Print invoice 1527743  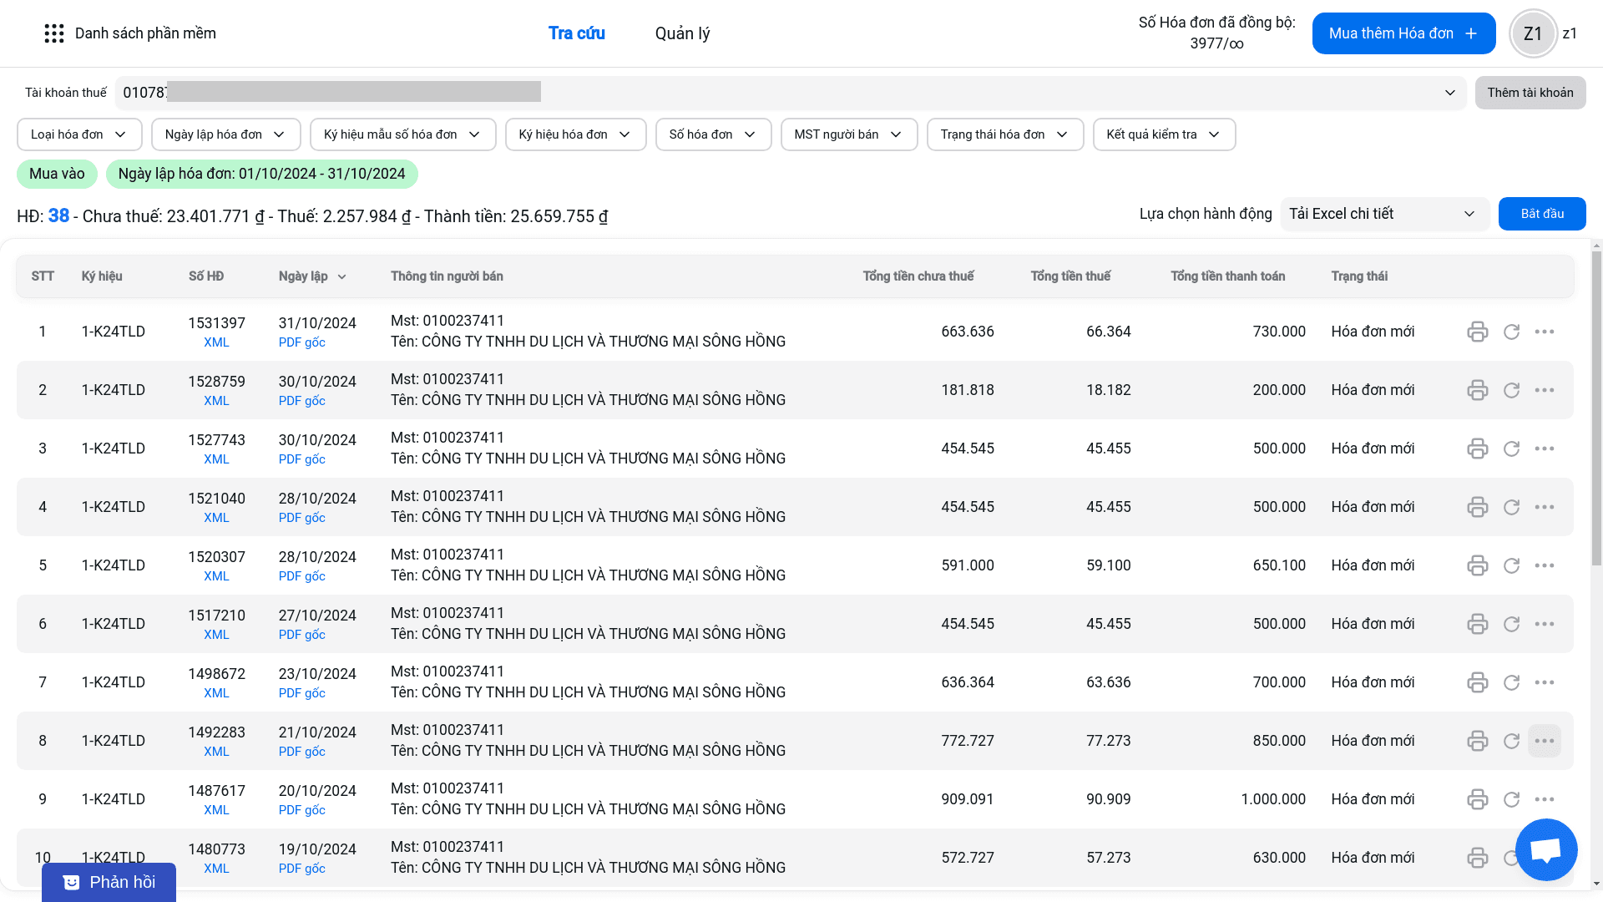[1477, 448]
